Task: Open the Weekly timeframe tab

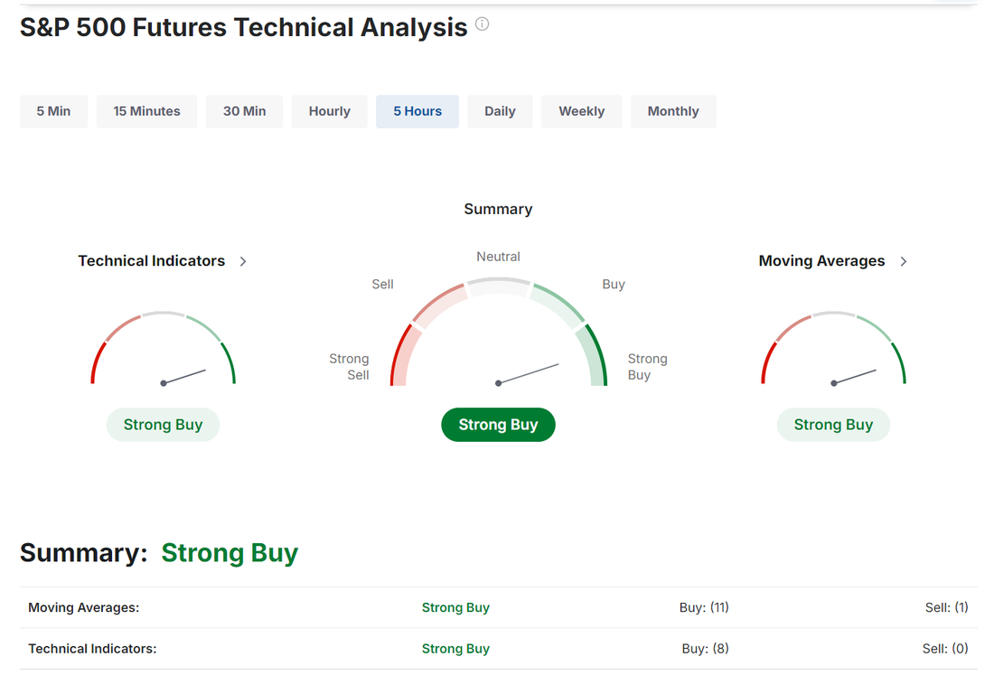Action: tap(581, 111)
